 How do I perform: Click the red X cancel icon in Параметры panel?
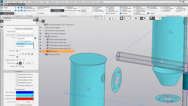[x=37, y=24]
